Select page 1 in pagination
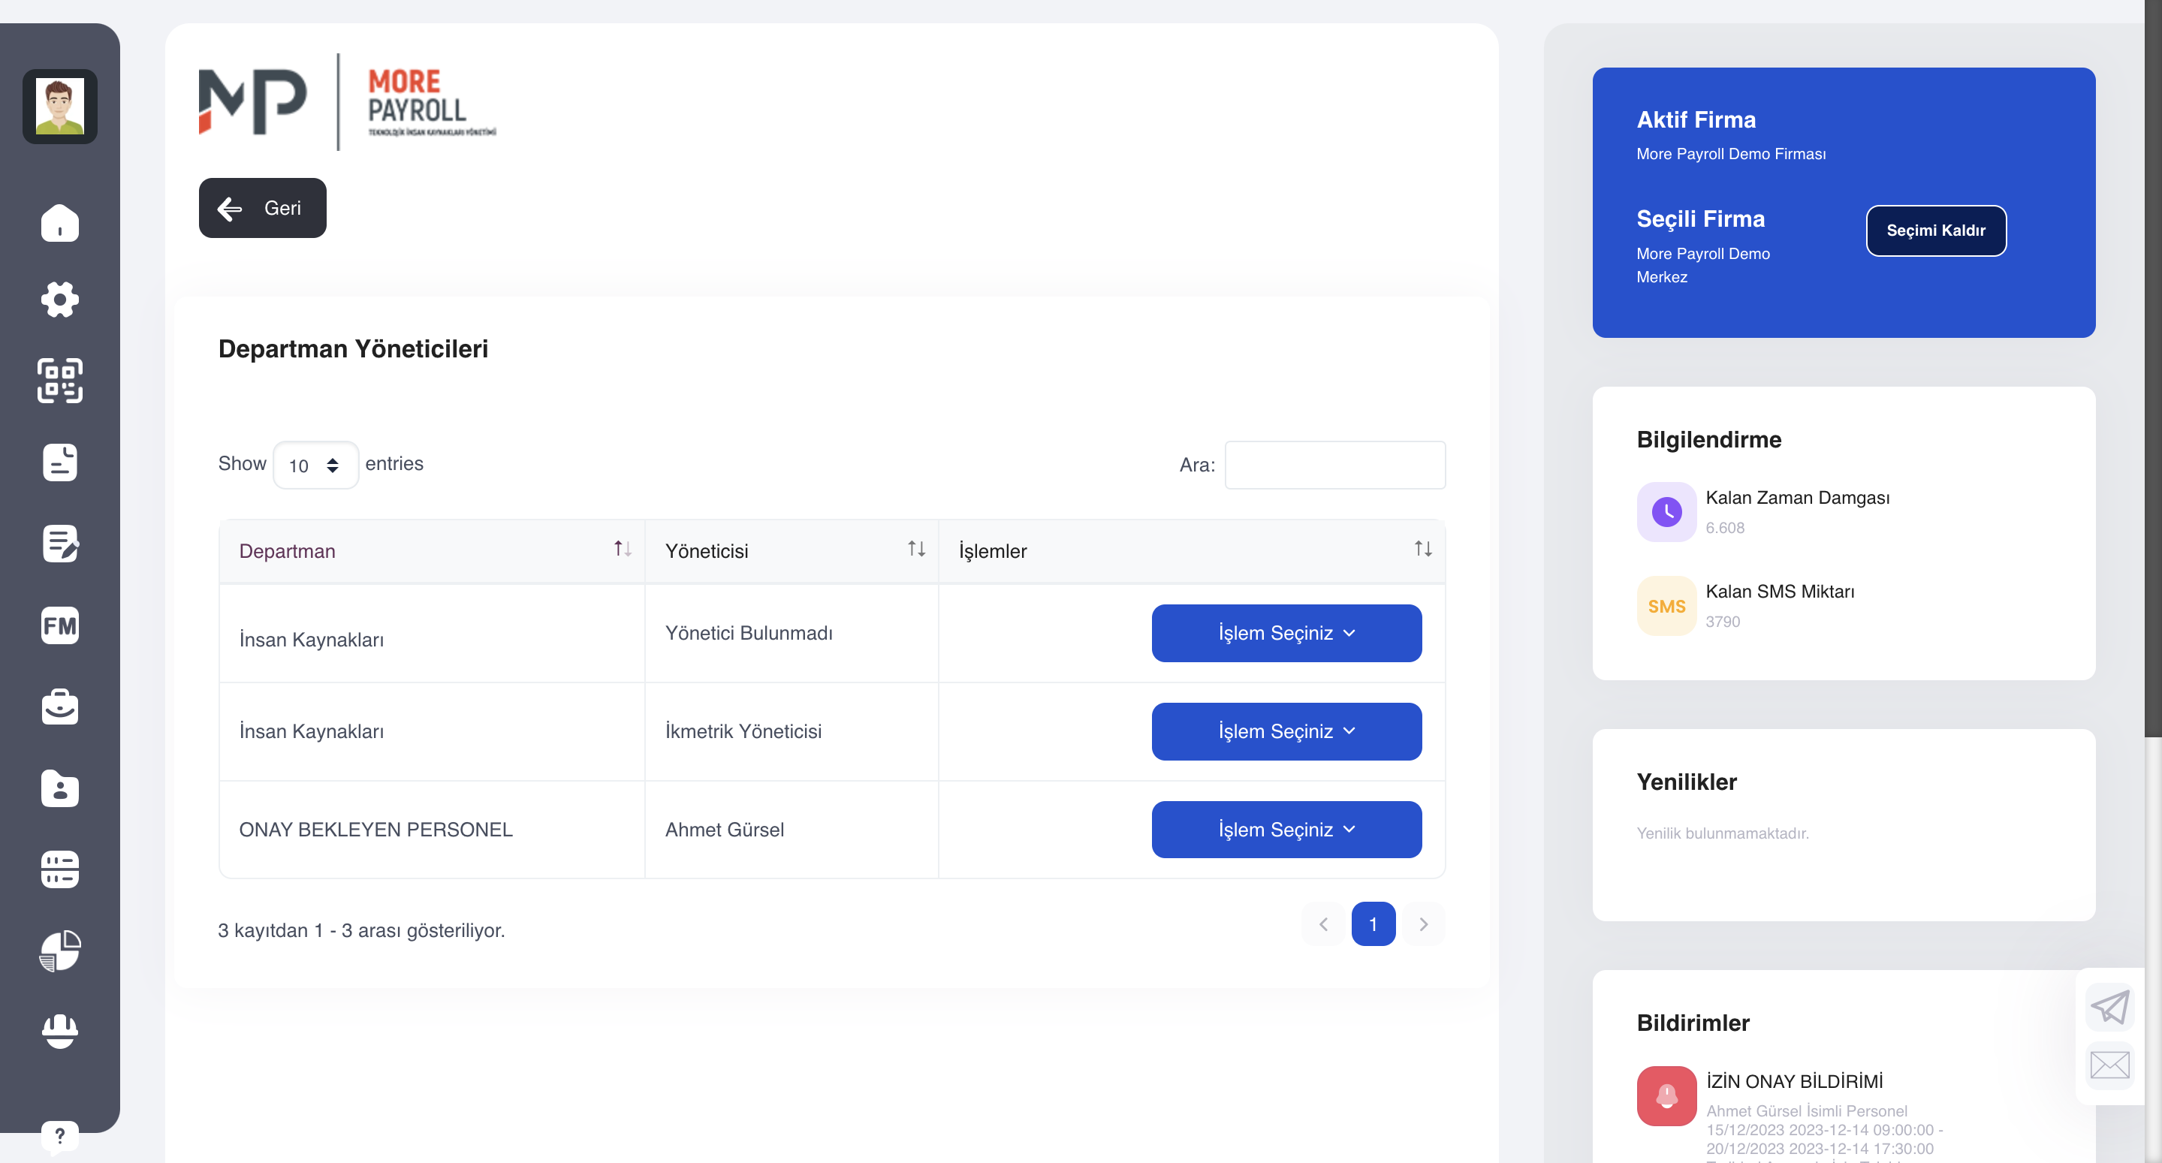The width and height of the screenshot is (2162, 1163). pyautogui.click(x=1373, y=923)
